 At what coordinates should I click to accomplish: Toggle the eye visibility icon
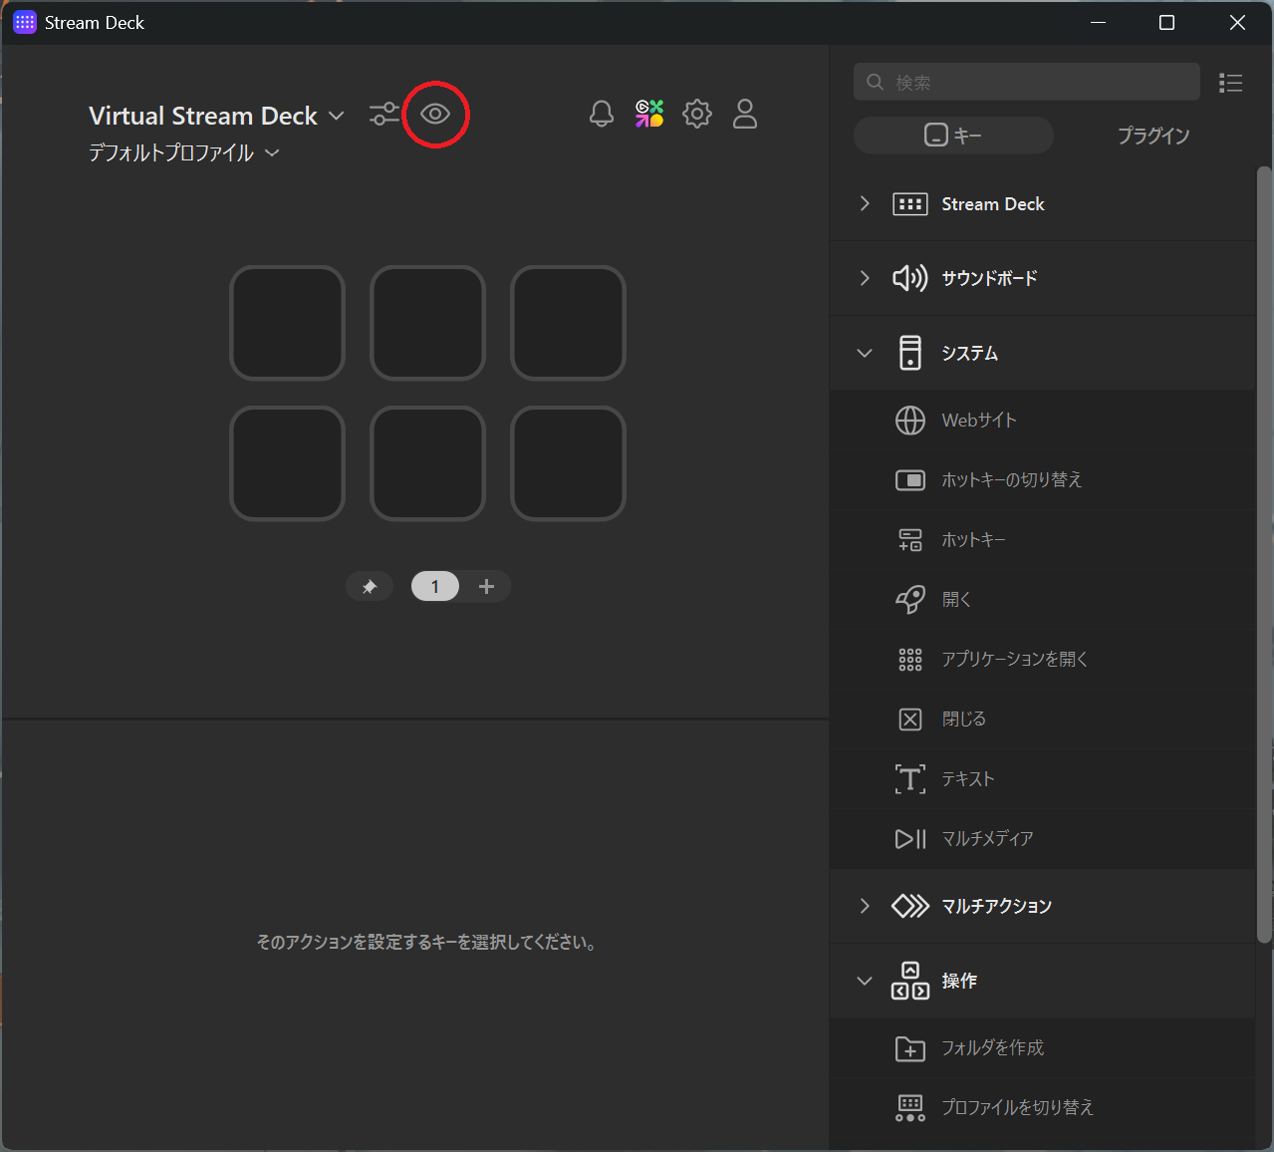pos(435,115)
